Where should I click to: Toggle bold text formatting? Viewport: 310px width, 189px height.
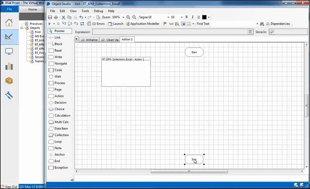(x=187, y=17)
